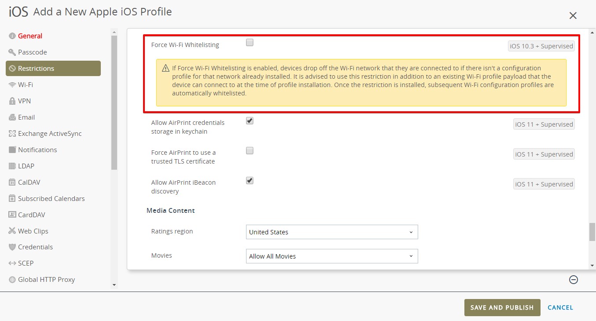Click the Email payload icon
596x321 pixels.
click(12, 117)
